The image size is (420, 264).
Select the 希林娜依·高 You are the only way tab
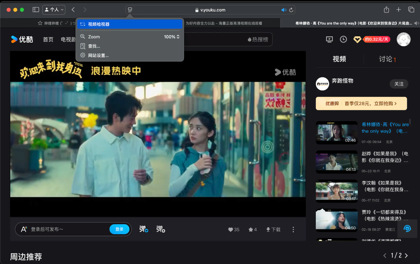click(x=350, y=23)
